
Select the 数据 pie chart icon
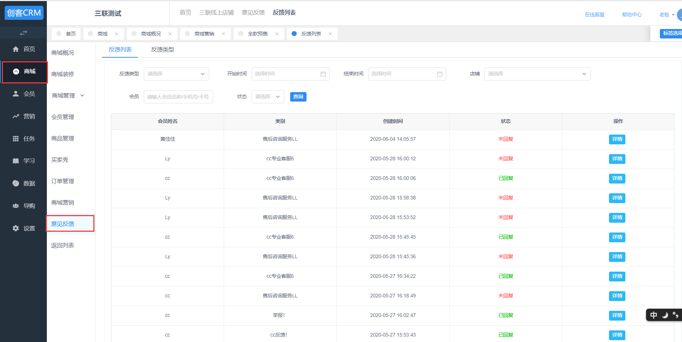click(x=16, y=184)
